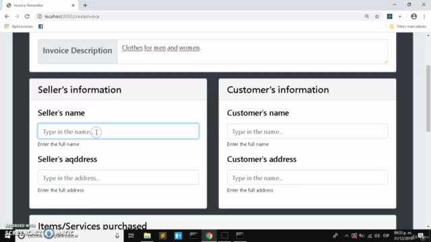Viewport: 431px width, 242px height.
Task: Click the scrollbar down arrow
Action: coord(428,227)
